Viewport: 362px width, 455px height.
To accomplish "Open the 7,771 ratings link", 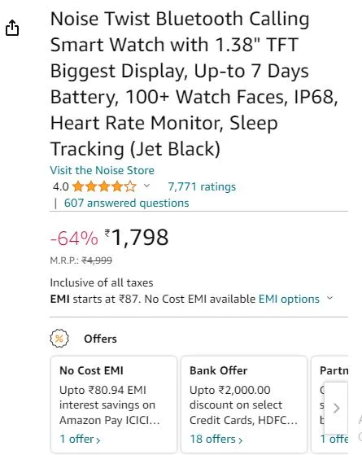I will (x=202, y=186).
